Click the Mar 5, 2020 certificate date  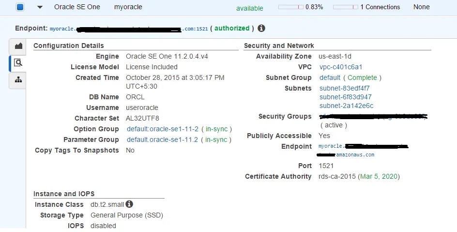coord(379,176)
